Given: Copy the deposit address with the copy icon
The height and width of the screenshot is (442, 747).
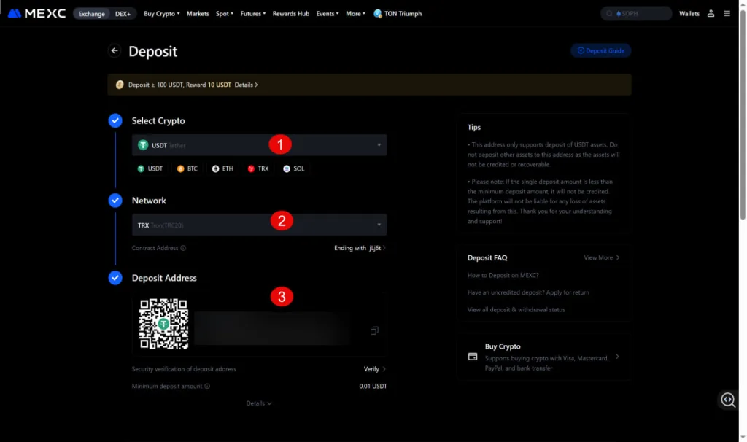Looking at the screenshot, I should (x=374, y=330).
